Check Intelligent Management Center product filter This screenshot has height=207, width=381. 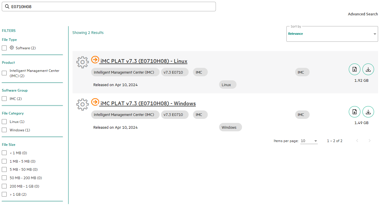click(4, 73)
